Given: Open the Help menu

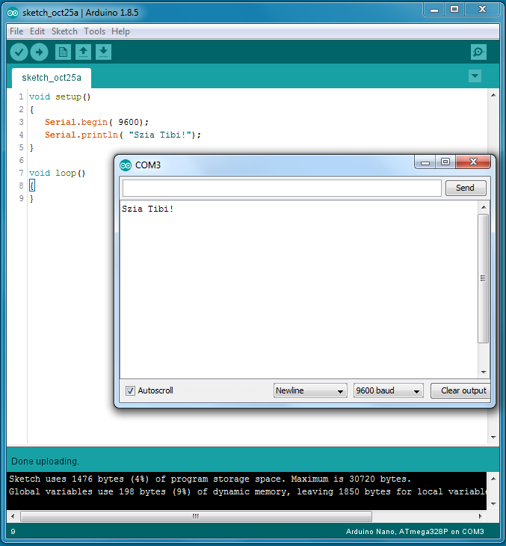Looking at the screenshot, I should (120, 31).
